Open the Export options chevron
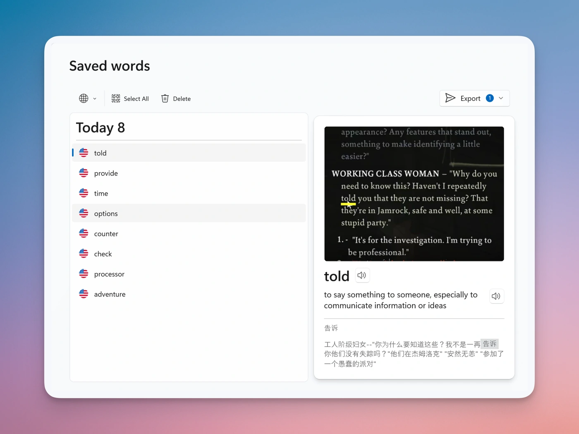This screenshot has width=579, height=434. pyautogui.click(x=501, y=98)
